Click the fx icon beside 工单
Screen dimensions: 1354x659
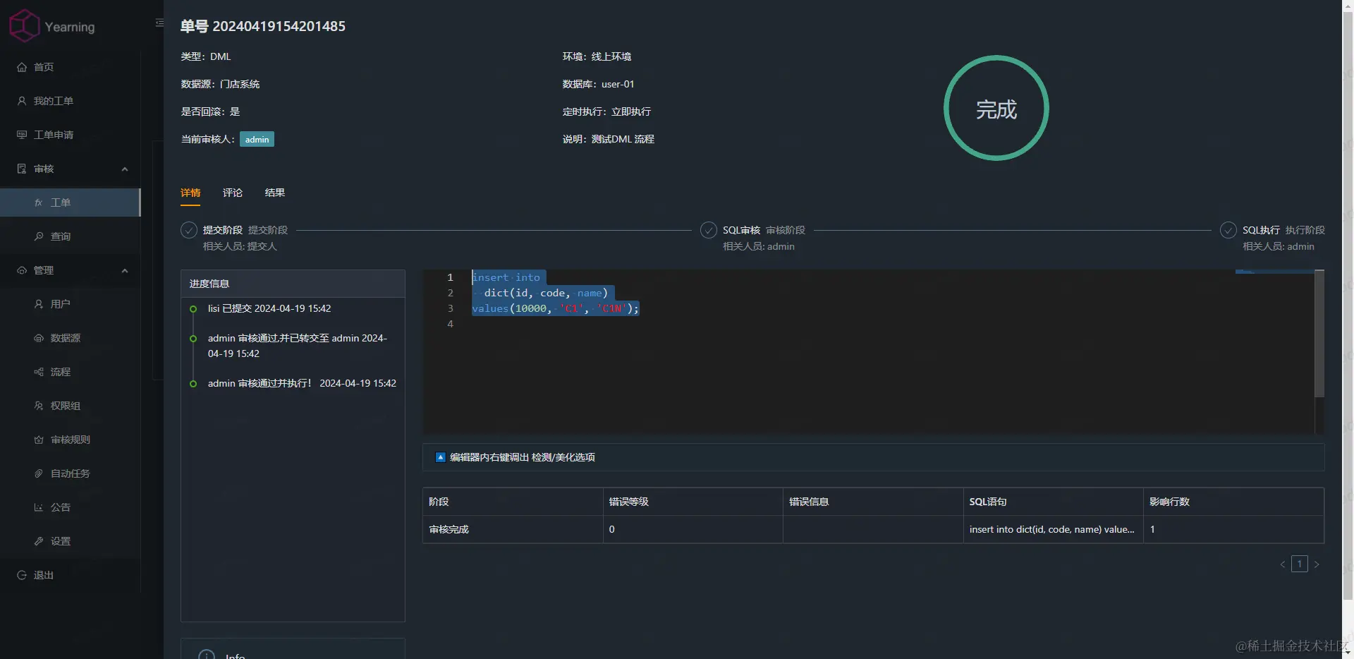click(x=39, y=202)
